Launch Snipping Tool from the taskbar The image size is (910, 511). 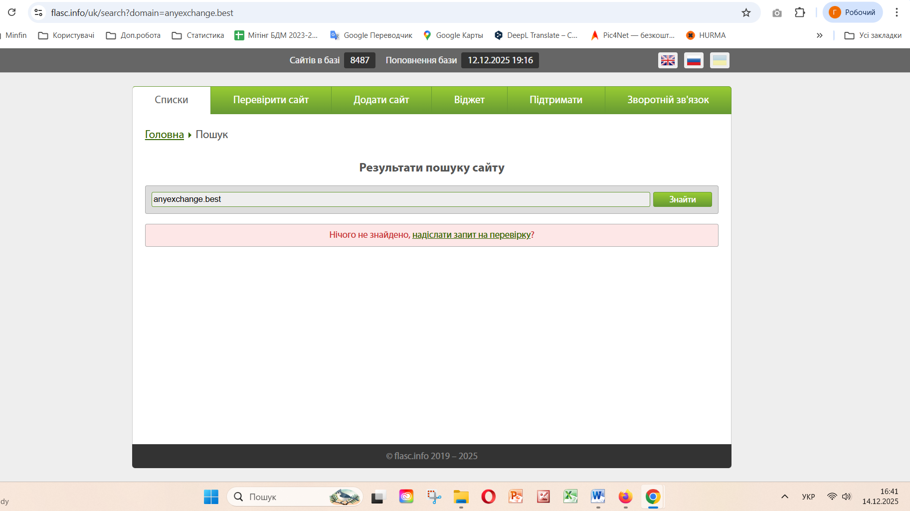click(x=434, y=497)
